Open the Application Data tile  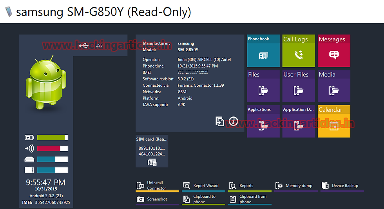pos(299,121)
